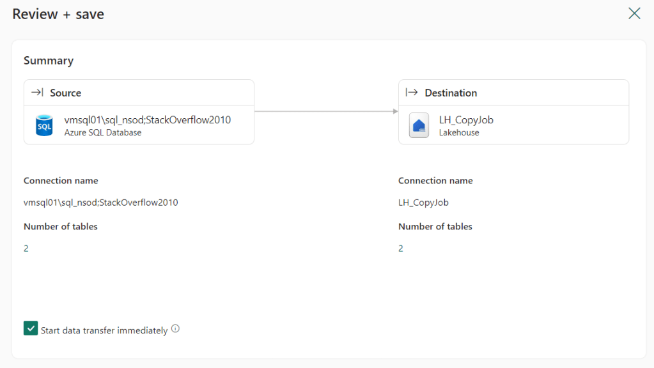Click LH_CopyJob name in Destination card

click(466, 119)
